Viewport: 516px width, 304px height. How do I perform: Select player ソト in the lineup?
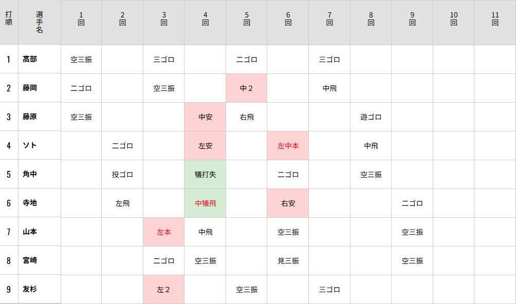(x=30, y=145)
